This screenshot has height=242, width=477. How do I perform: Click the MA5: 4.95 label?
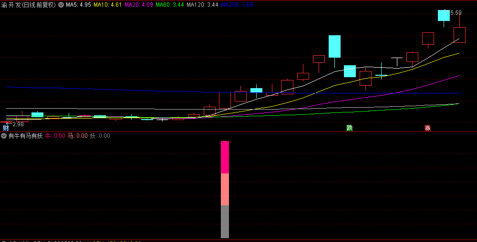[x=78, y=5]
